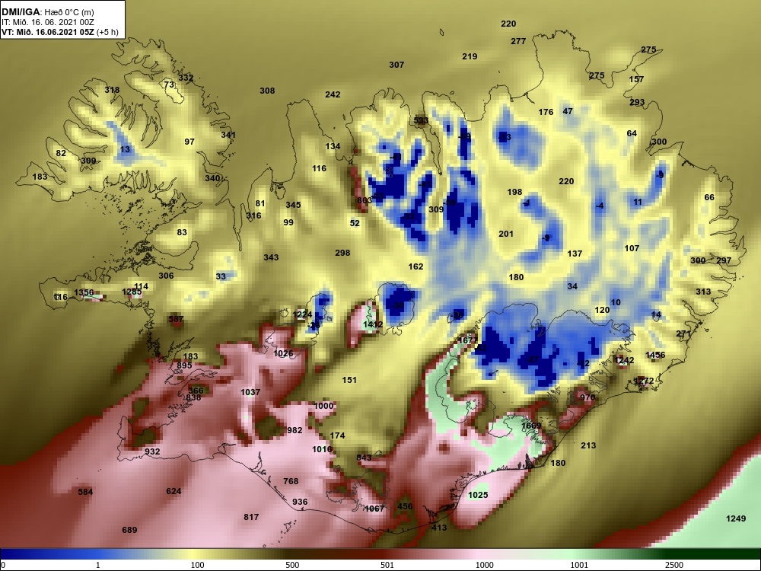Click the map value '213'
The image size is (761, 571).
click(589, 445)
